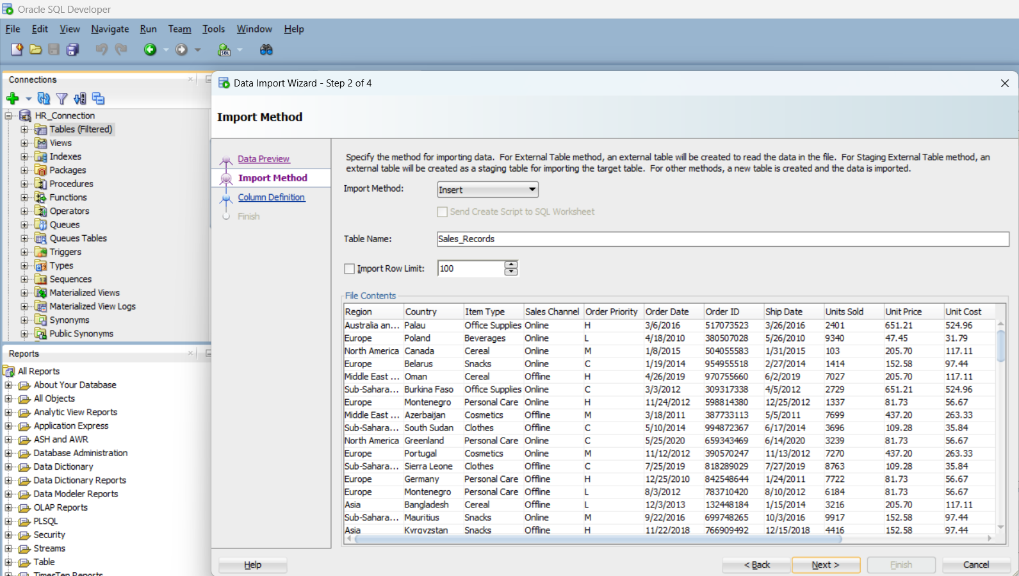1019x576 pixels.
Task: Open the SQL Worksheet dropdown arrow
Action: coord(240,50)
